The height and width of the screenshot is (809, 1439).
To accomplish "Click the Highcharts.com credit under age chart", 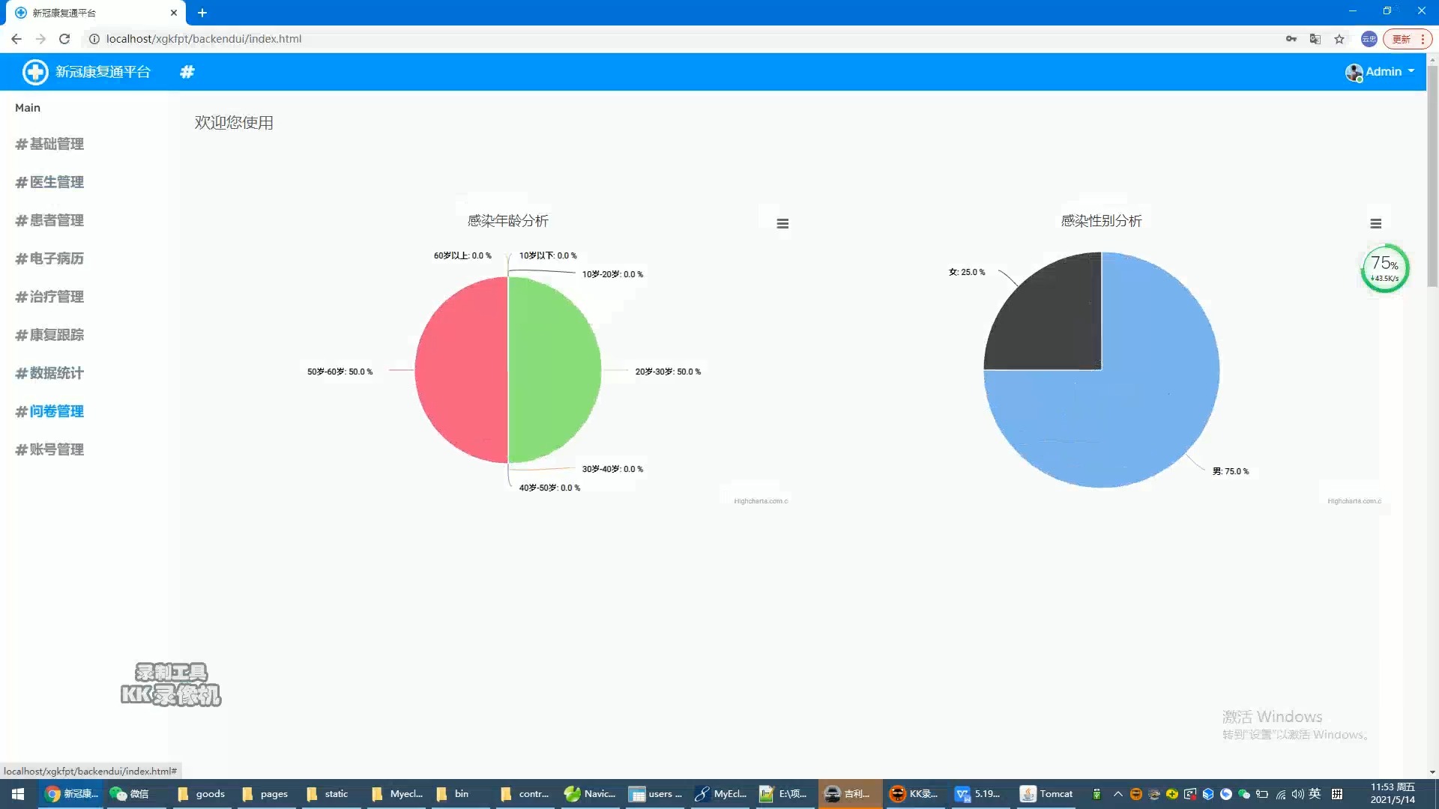I will (x=761, y=501).
